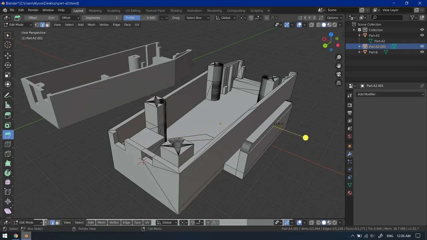This screenshot has width=427, height=240.
Task: Click Add in the bottom viewport header
Action: point(90,222)
